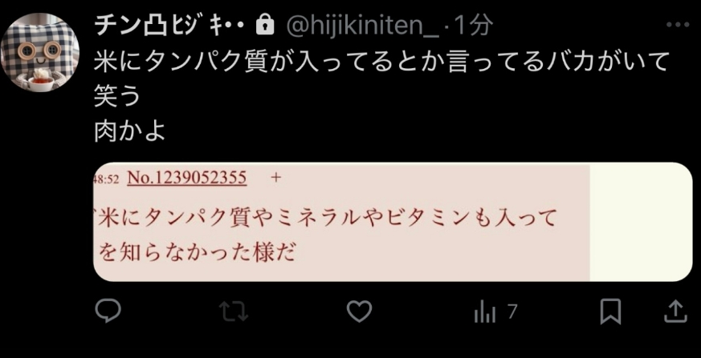Tap the retweet arrows icon
701x358 pixels.
[x=234, y=312]
